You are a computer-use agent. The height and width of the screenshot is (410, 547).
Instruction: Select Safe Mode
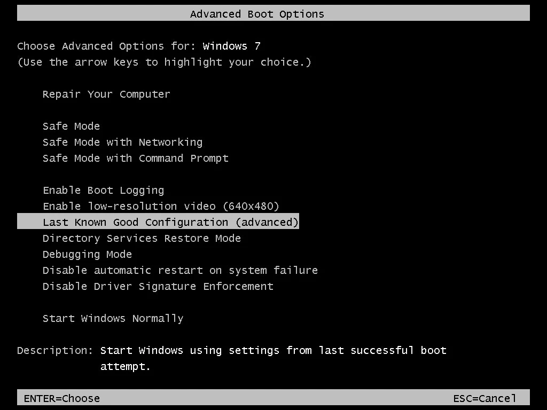[71, 126]
